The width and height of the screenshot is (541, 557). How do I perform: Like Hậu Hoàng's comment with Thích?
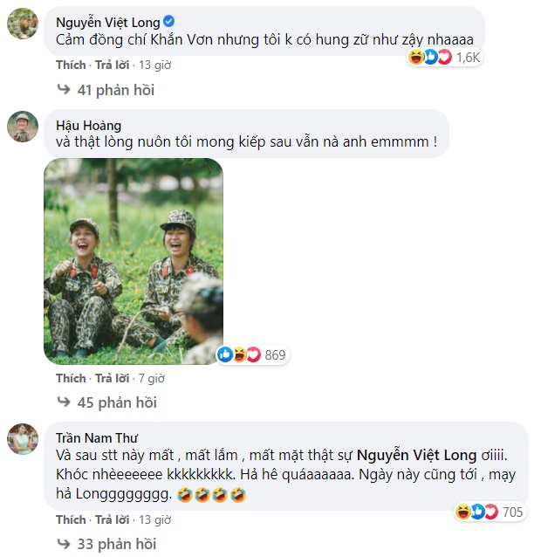click(71, 378)
